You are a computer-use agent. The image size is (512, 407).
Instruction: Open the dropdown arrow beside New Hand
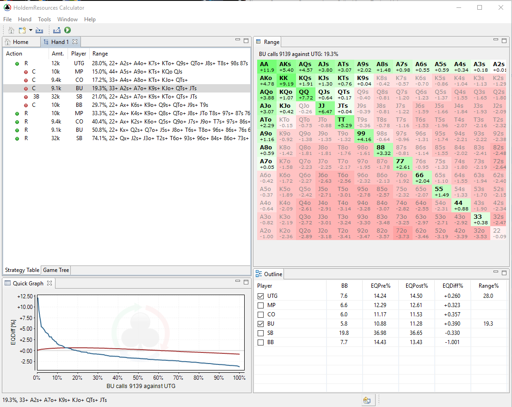31,31
